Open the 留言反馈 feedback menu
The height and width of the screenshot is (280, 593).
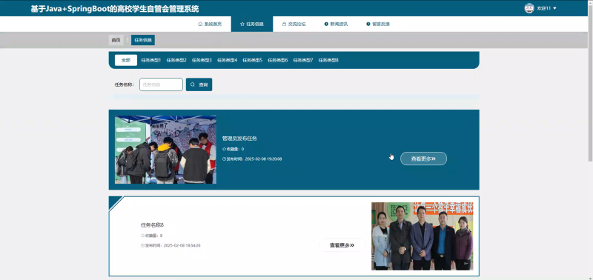(378, 24)
